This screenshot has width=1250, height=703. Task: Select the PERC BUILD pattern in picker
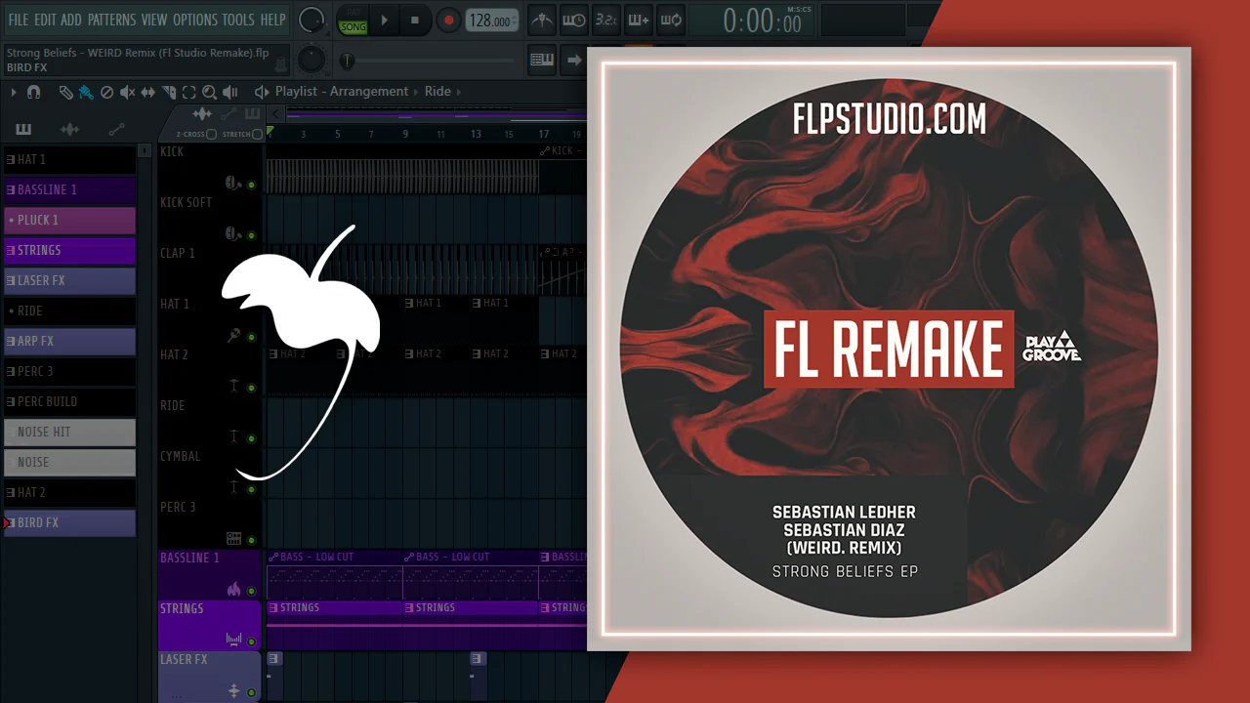69,401
